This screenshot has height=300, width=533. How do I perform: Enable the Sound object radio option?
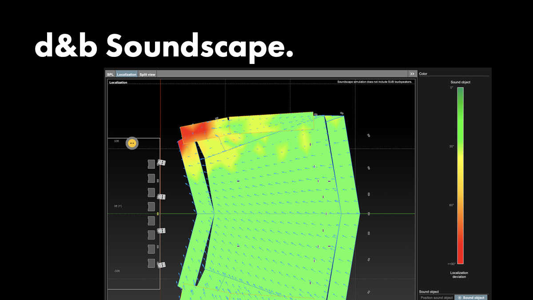(x=471, y=297)
